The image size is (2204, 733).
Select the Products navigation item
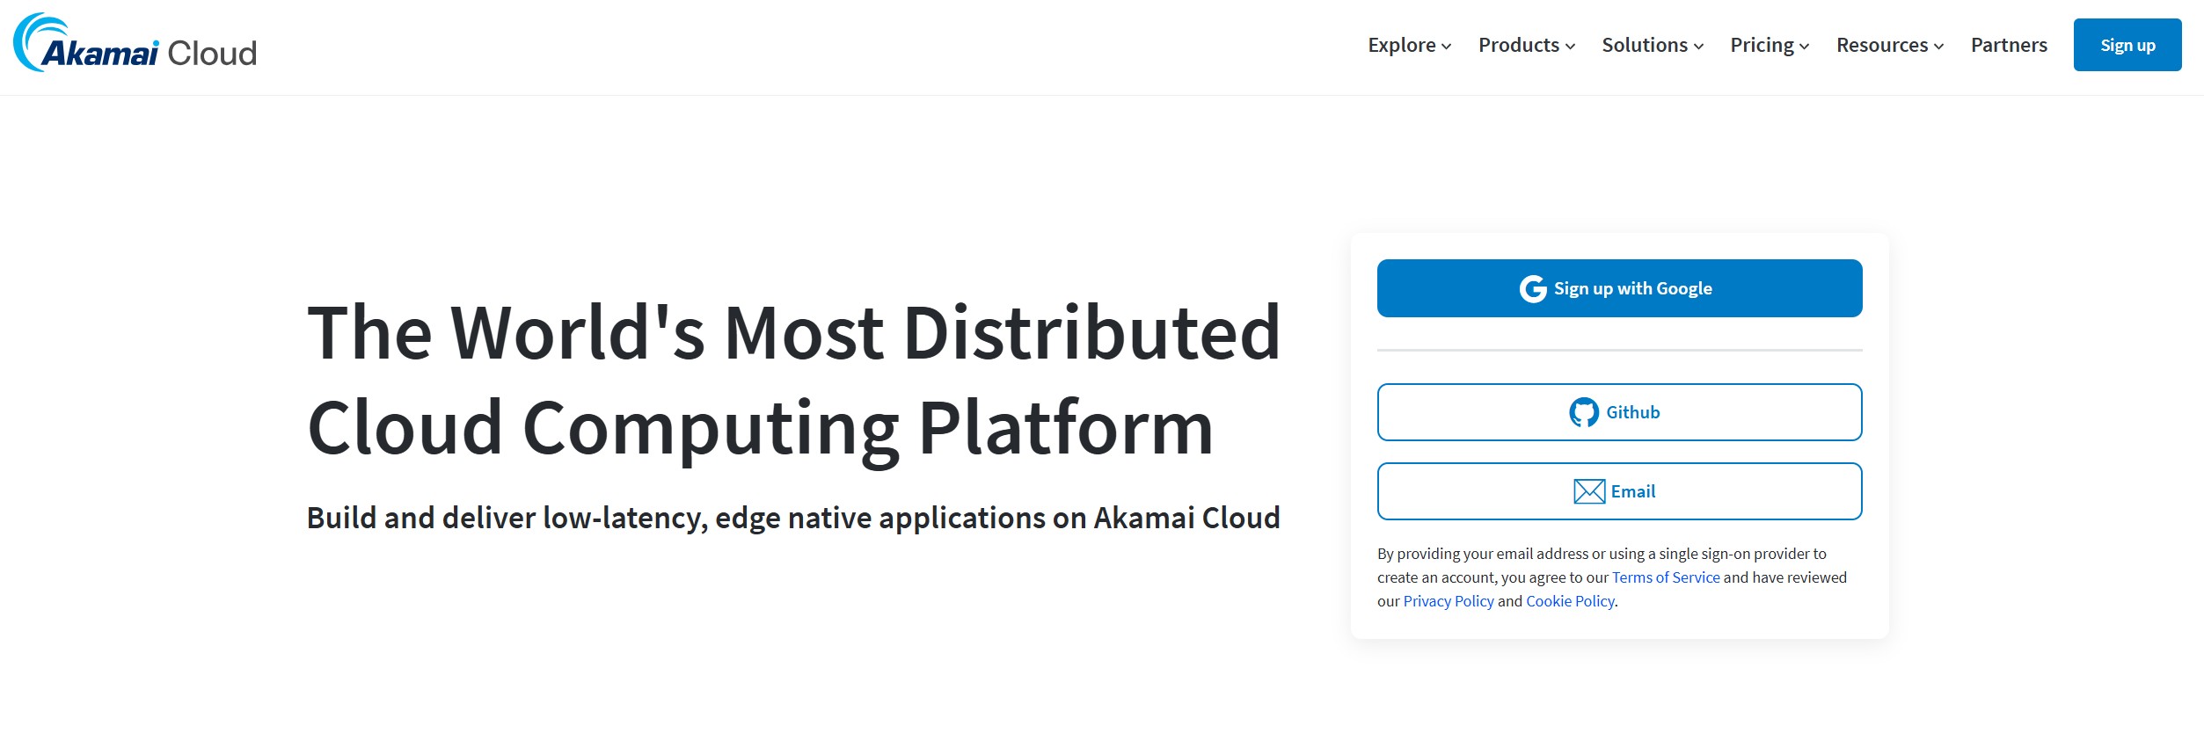click(x=1518, y=45)
